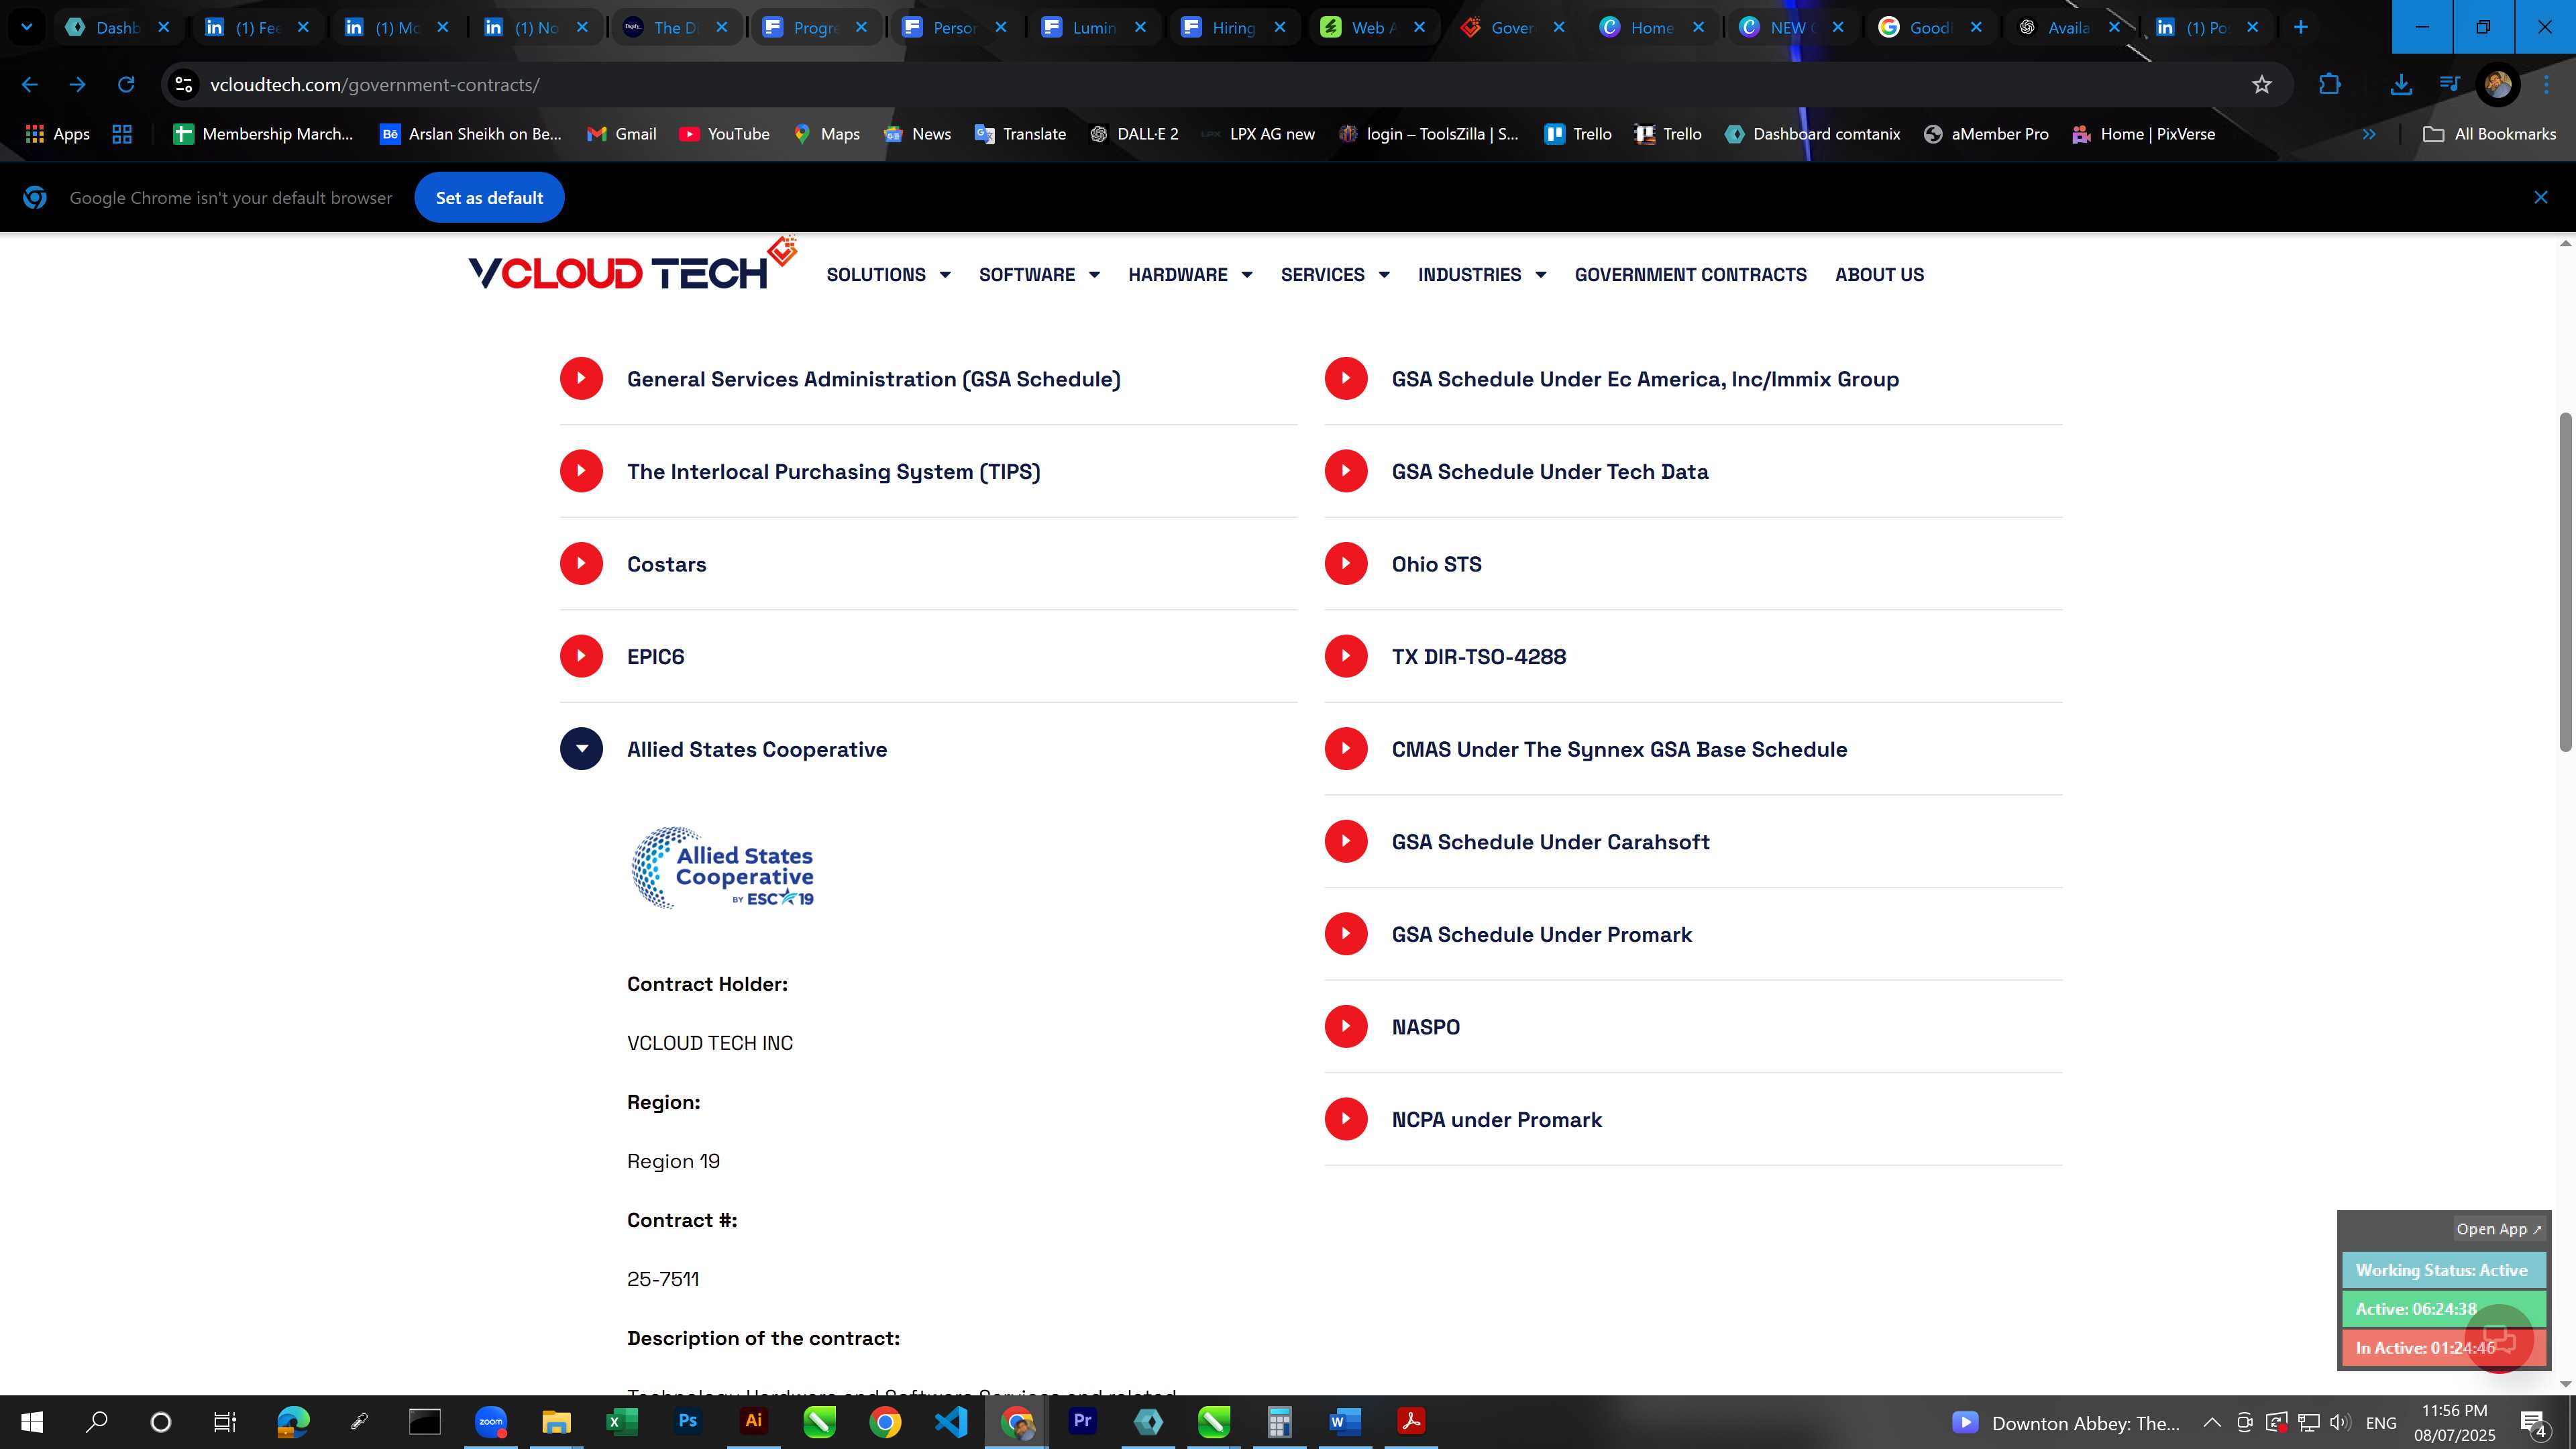This screenshot has width=2576, height=1449.
Task: Expand GSA Schedule Under Tech Data
Action: click(1693, 471)
